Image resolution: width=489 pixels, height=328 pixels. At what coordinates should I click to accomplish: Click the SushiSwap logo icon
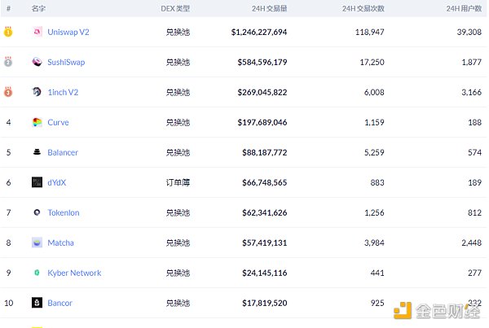click(37, 62)
